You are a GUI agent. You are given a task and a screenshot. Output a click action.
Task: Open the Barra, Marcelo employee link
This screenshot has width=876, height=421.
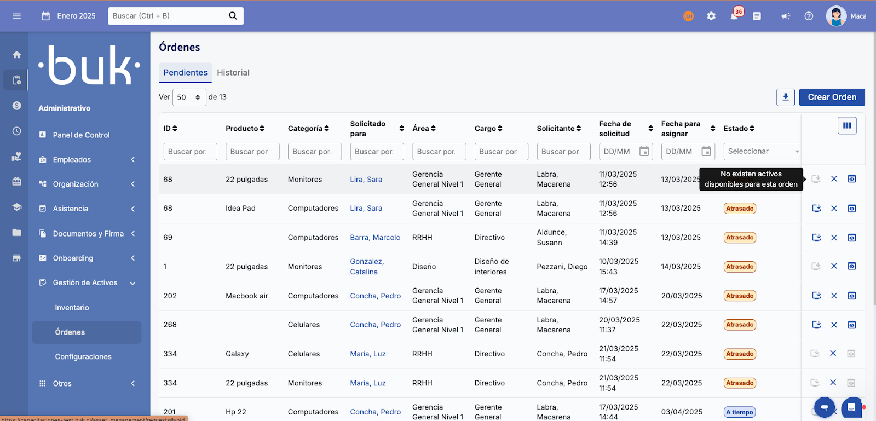[375, 238]
